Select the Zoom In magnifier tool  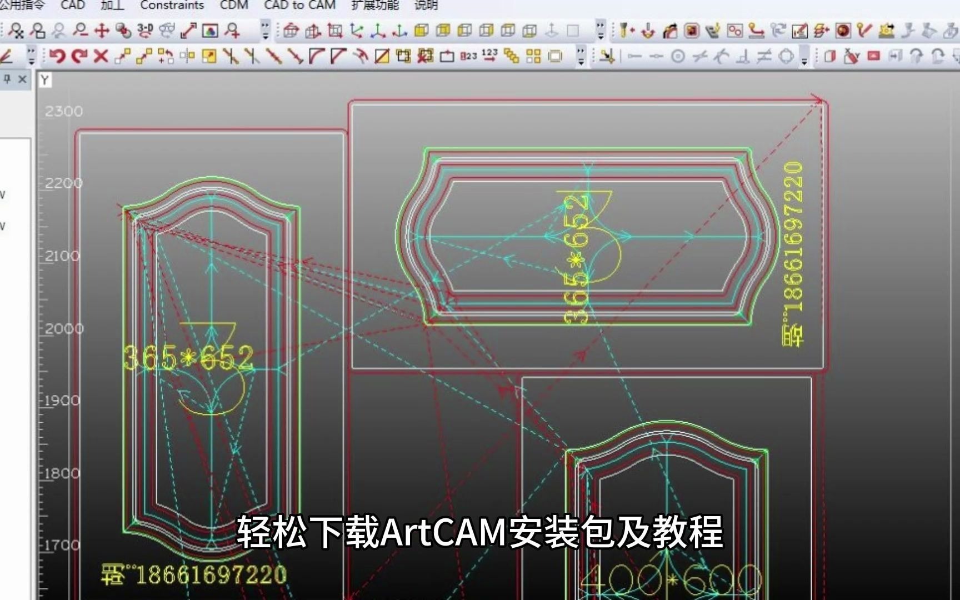(233, 31)
